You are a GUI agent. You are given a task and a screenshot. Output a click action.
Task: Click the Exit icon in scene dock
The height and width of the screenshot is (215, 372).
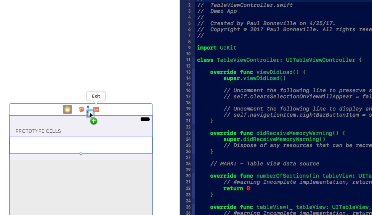(96, 109)
